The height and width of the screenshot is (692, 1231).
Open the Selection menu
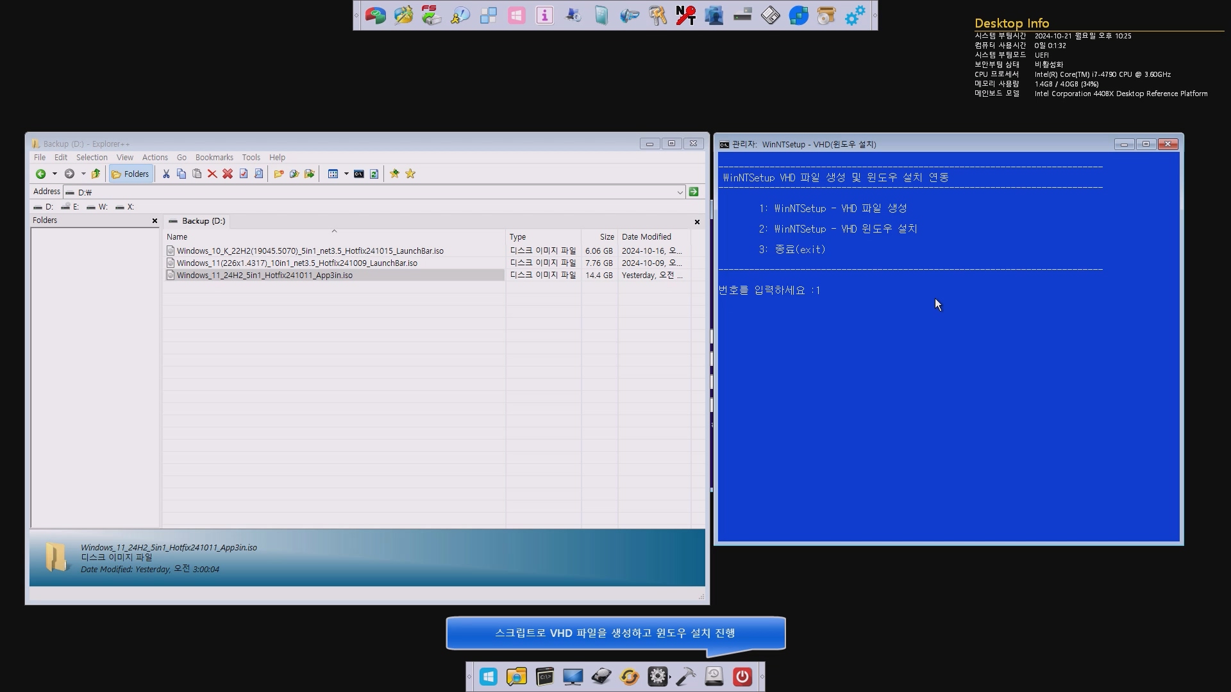click(x=92, y=157)
